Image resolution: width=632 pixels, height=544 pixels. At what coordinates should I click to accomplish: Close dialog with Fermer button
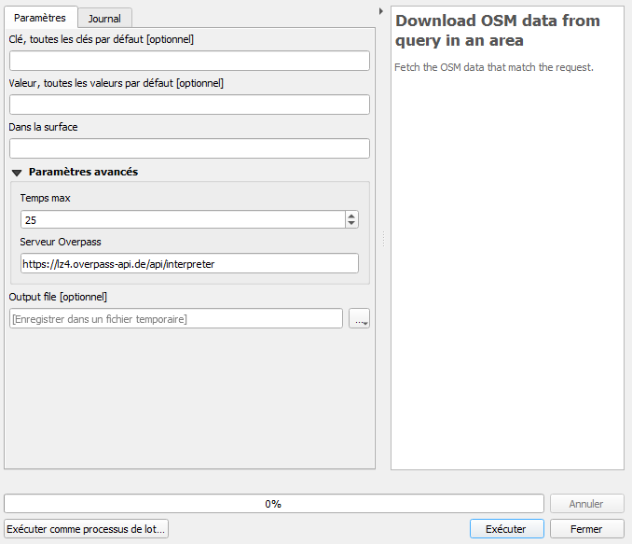pyautogui.click(x=586, y=529)
